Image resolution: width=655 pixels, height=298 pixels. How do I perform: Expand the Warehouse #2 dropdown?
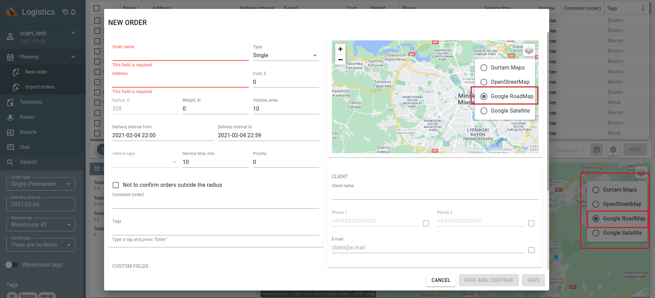pyautogui.click(x=40, y=225)
